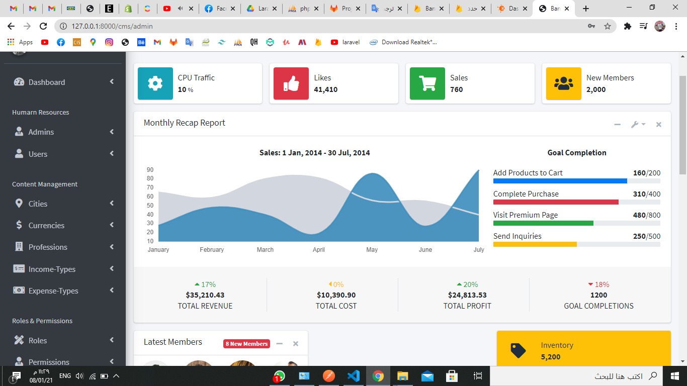Open Chrome's three-dot menu
Screen dimensions: 687x386
click(x=676, y=26)
